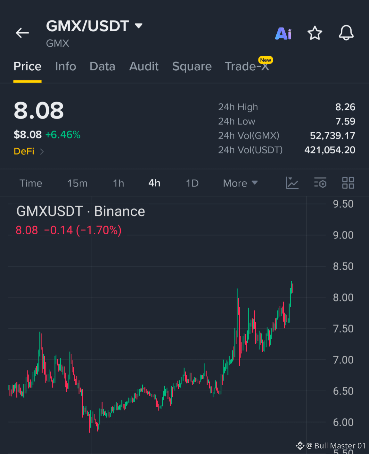369x454 pixels.
Task: Open the AI assistant icon
Action: [x=283, y=33]
